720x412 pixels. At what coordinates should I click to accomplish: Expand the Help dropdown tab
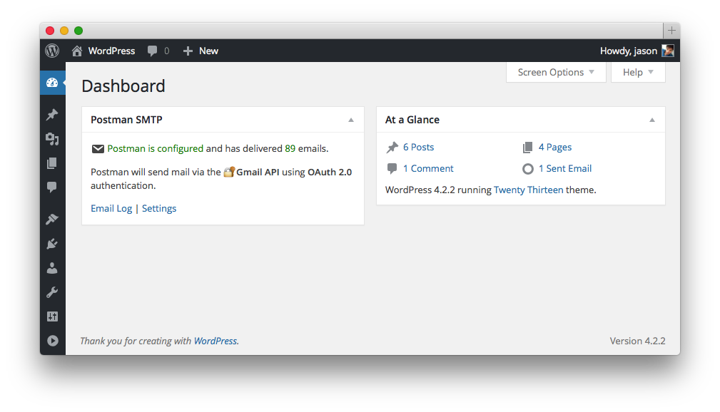[x=638, y=72]
